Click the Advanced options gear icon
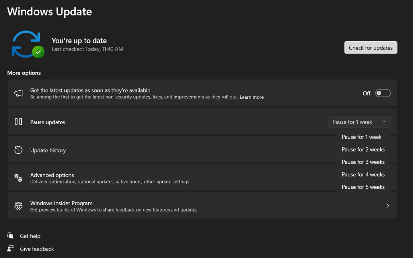This screenshot has height=258, width=413. pos(18,178)
